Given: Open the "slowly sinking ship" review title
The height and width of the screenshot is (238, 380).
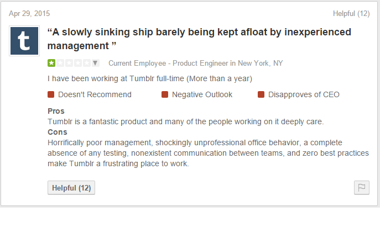Looking at the screenshot, I should point(199,38).
